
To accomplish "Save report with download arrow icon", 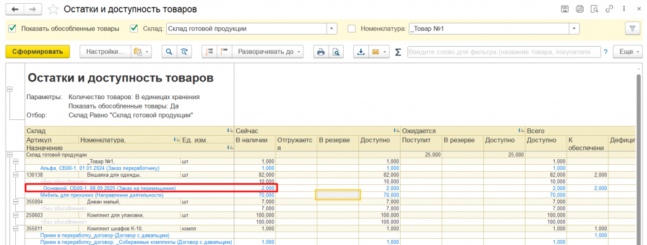I will (361, 52).
